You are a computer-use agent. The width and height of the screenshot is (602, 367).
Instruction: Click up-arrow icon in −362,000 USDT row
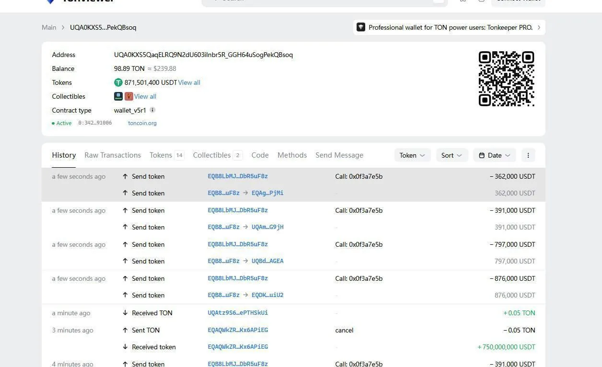click(x=125, y=176)
